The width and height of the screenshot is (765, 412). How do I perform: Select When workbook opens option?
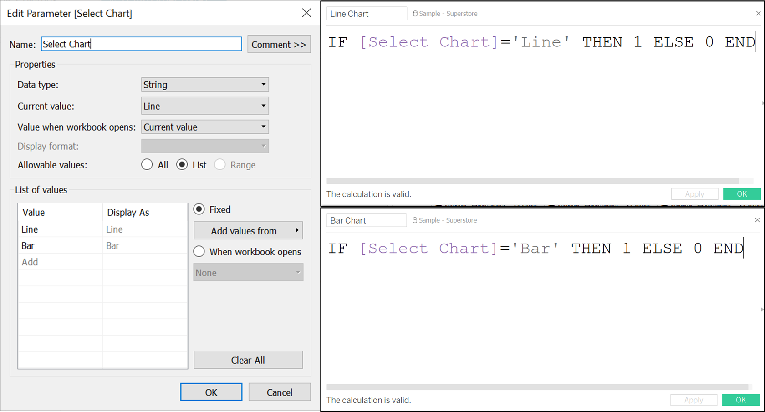point(199,252)
